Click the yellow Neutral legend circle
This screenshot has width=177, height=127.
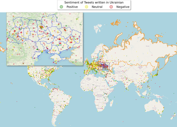[x=87, y=7]
